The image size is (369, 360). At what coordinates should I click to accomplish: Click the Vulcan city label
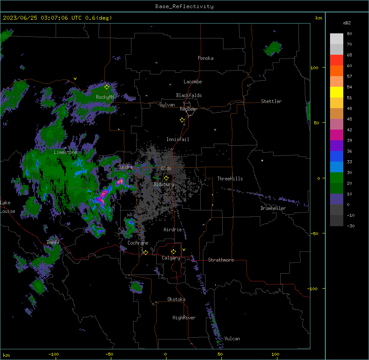point(232,339)
